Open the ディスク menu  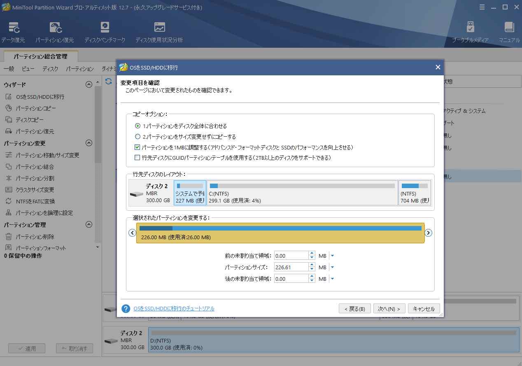pos(50,69)
